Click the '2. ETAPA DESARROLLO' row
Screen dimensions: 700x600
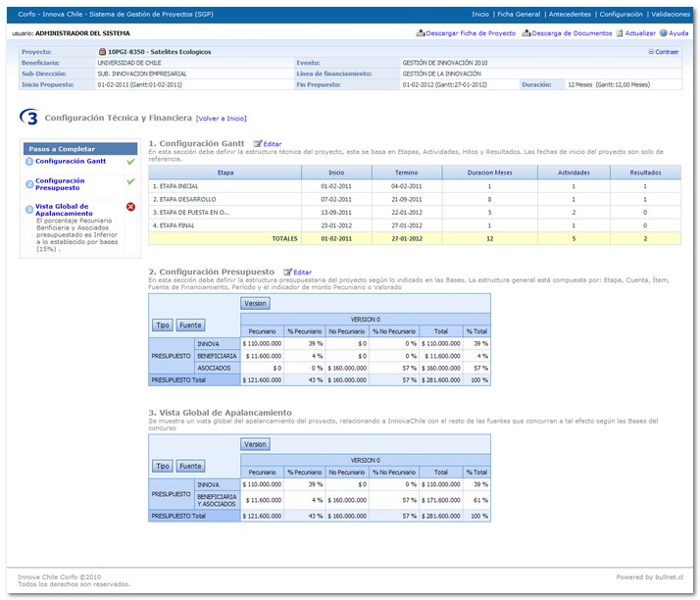click(x=415, y=199)
